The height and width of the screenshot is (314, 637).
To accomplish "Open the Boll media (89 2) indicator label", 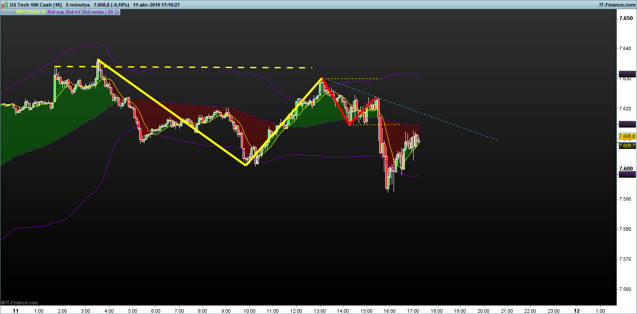I will [x=101, y=12].
